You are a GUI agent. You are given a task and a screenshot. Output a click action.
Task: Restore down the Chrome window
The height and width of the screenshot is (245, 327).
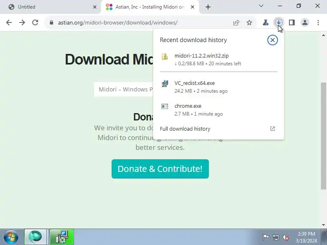point(299,6)
